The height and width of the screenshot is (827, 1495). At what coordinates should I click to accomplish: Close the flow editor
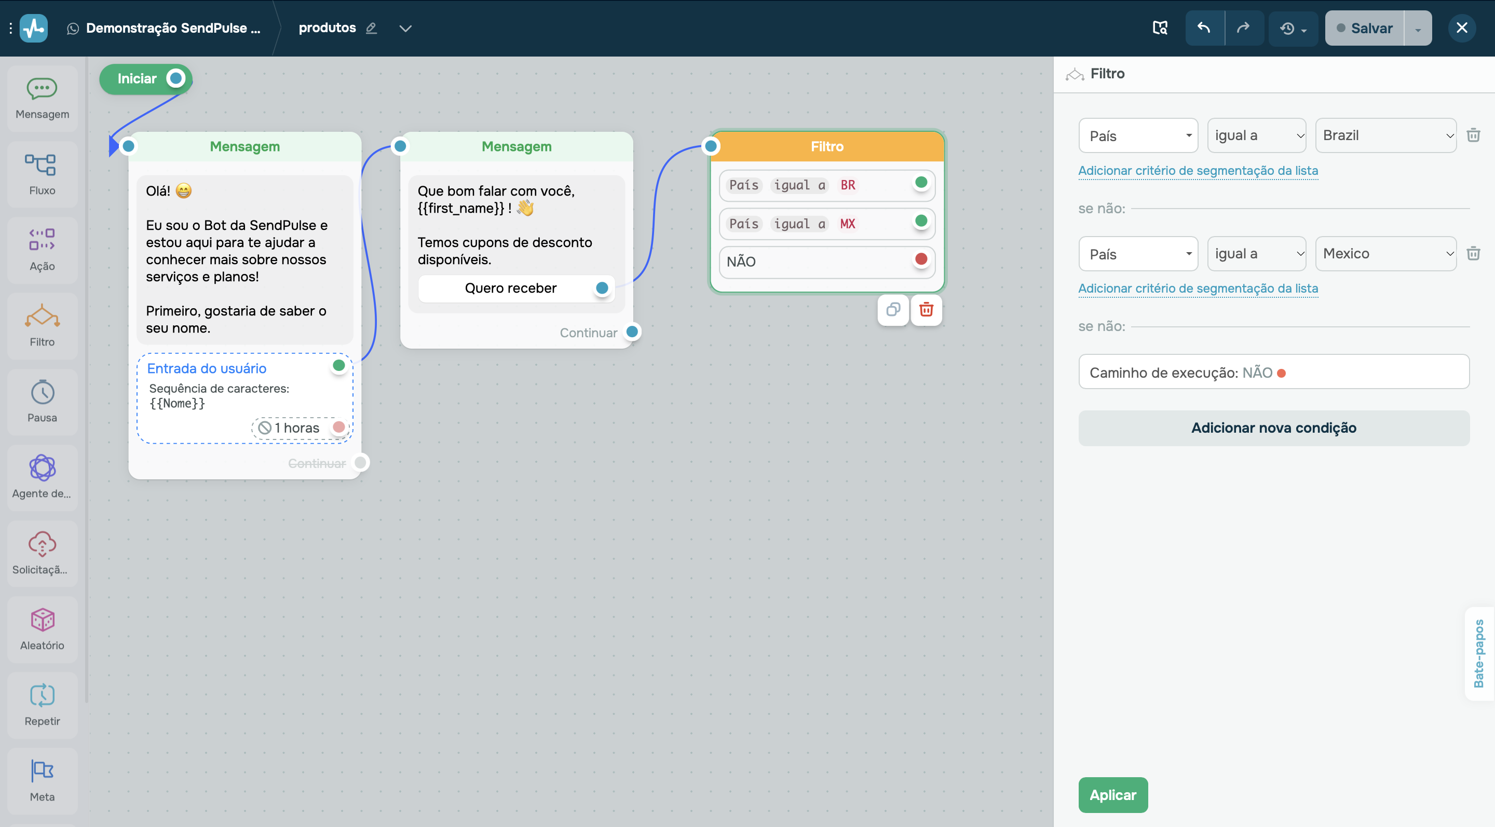pos(1461,28)
